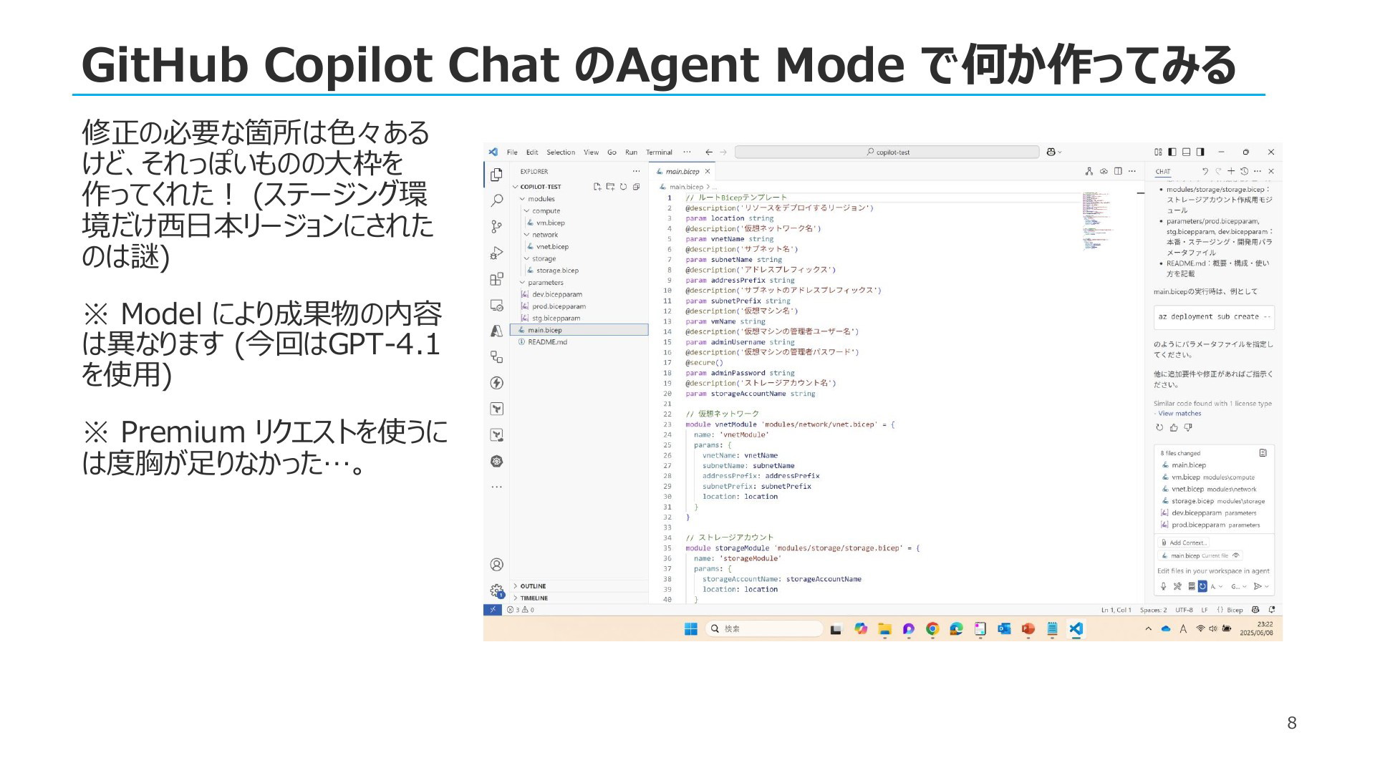Click the Bicep language mode in status bar
The width and height of the screenshot is (1375, 773).
coord(1235,610)
